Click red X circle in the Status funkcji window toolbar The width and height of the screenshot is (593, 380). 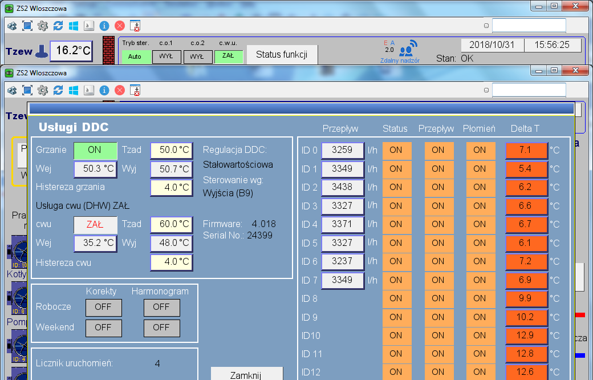click(x=120, y=26)
